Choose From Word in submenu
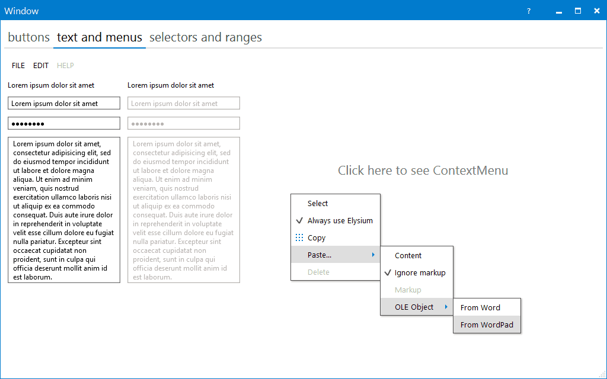Screen dimensions: 607x379 pos(480,307)
